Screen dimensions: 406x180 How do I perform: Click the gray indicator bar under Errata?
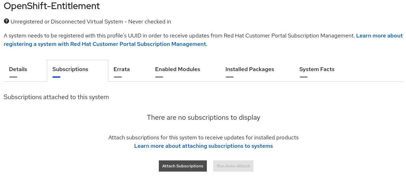click(x=117, y=77)
